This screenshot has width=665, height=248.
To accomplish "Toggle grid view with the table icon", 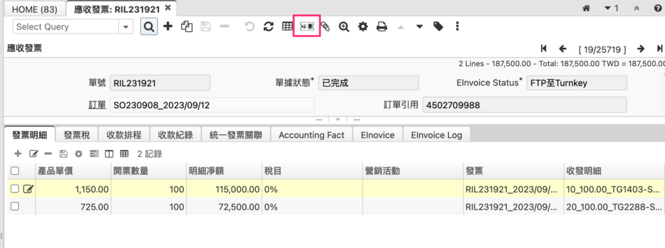I will 287,27.
